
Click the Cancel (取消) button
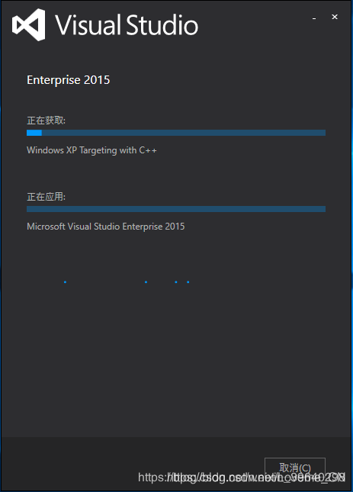tap(295, 468)
